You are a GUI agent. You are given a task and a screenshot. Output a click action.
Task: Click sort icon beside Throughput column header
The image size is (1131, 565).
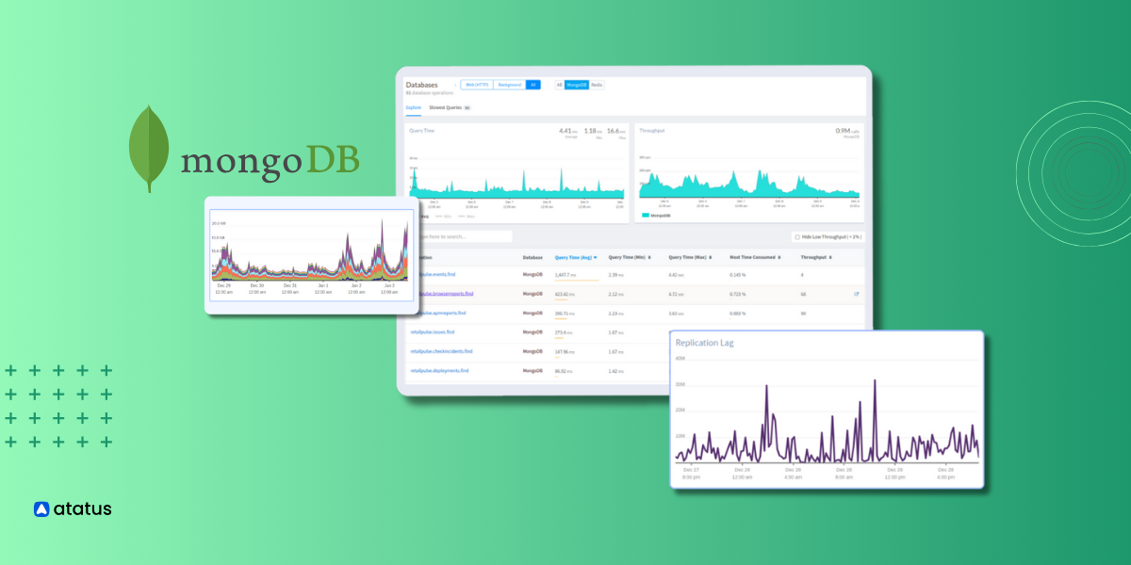coord(831,257)
